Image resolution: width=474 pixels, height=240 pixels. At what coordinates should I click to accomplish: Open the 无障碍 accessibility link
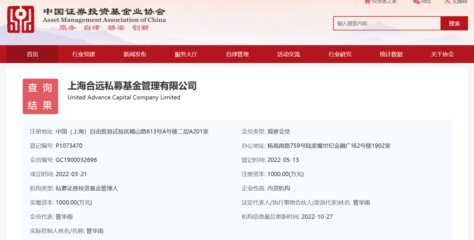456,2
